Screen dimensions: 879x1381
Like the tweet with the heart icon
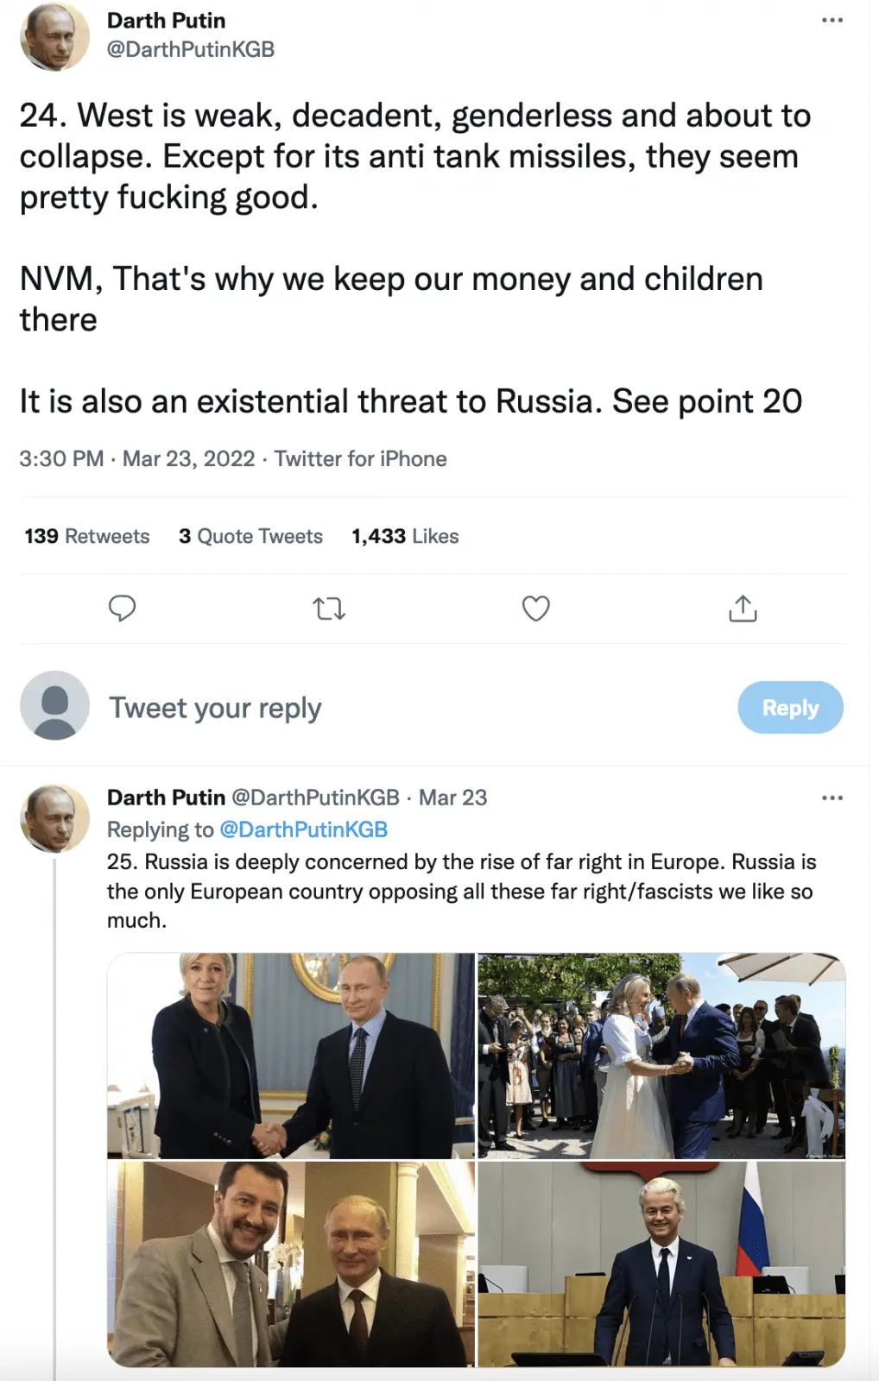[x=536, y=609]
